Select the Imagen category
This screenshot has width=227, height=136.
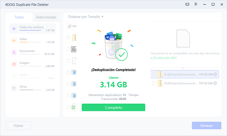[32, 64]
